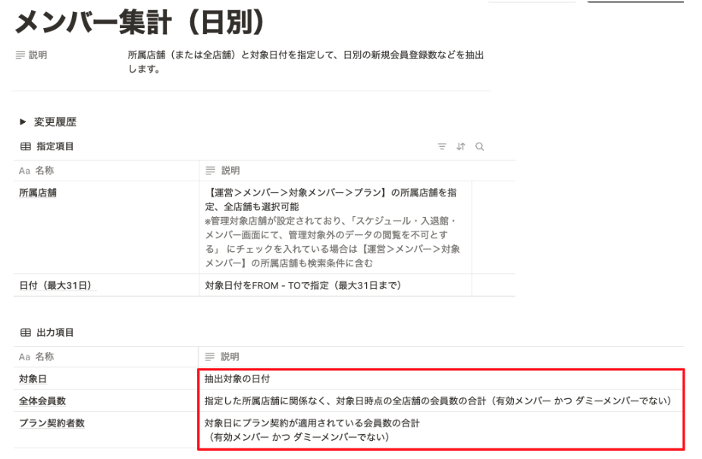Open the プラン契約者数 row

tap(52, 423)
